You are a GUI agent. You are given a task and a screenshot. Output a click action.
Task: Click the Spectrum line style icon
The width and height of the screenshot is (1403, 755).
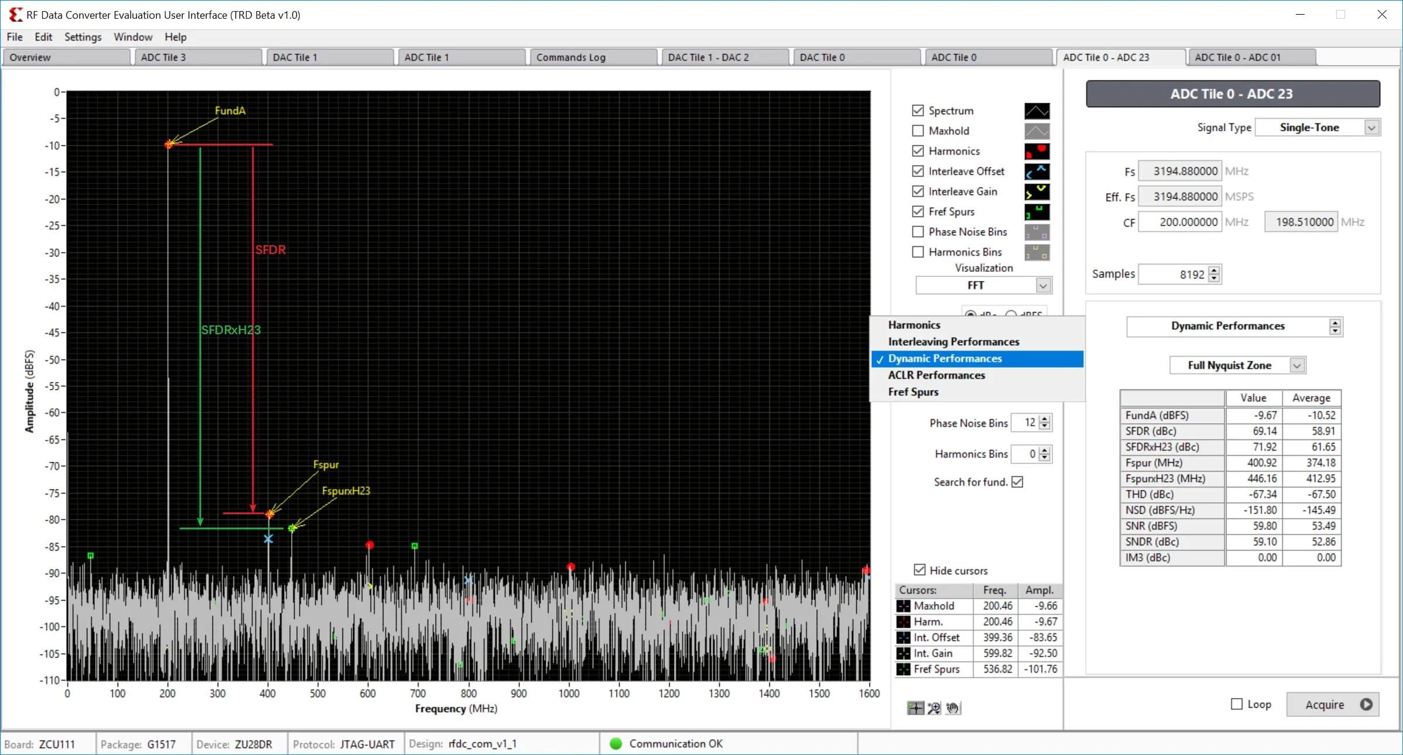tap(1036, 111)
